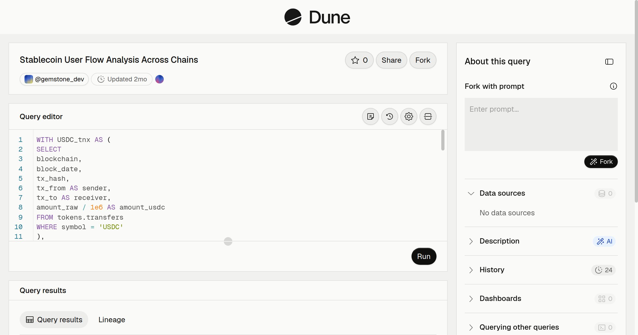The image size is (638, 335).
Task: Click the Dashboards count badge
Action: pyautogui.click(x=605, y=299)
